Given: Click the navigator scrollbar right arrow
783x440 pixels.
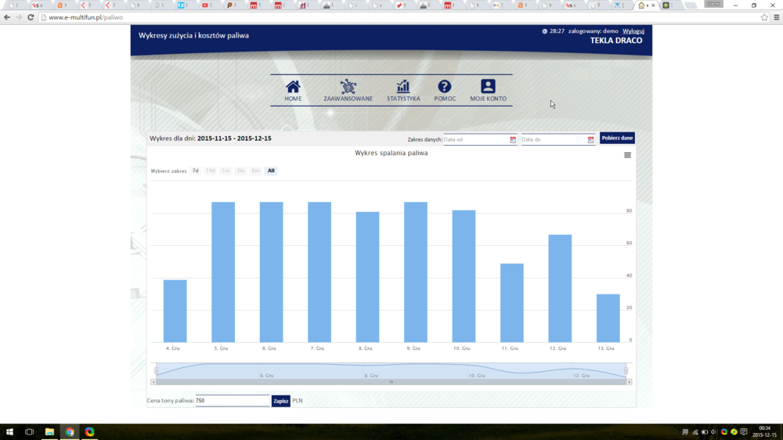Looking at the screenshot, I should click(629, 382).
